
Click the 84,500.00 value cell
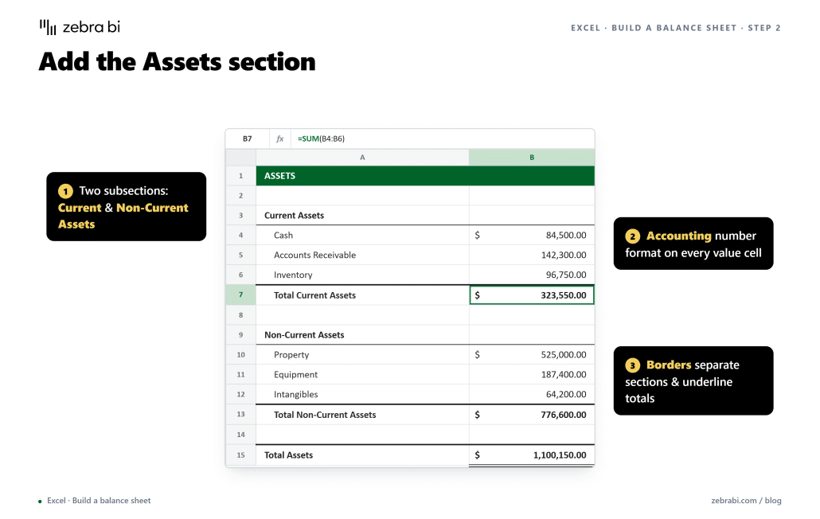532,235
